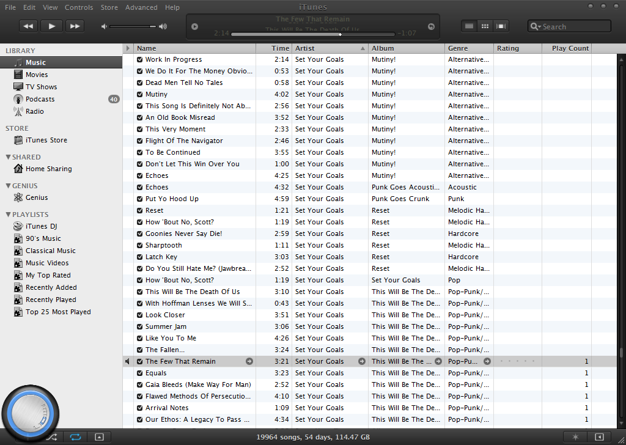Skip ahead with the fast-forward button
Image resolution: width=626 pixels, height=445 pixels.
(x=75, y=26)
